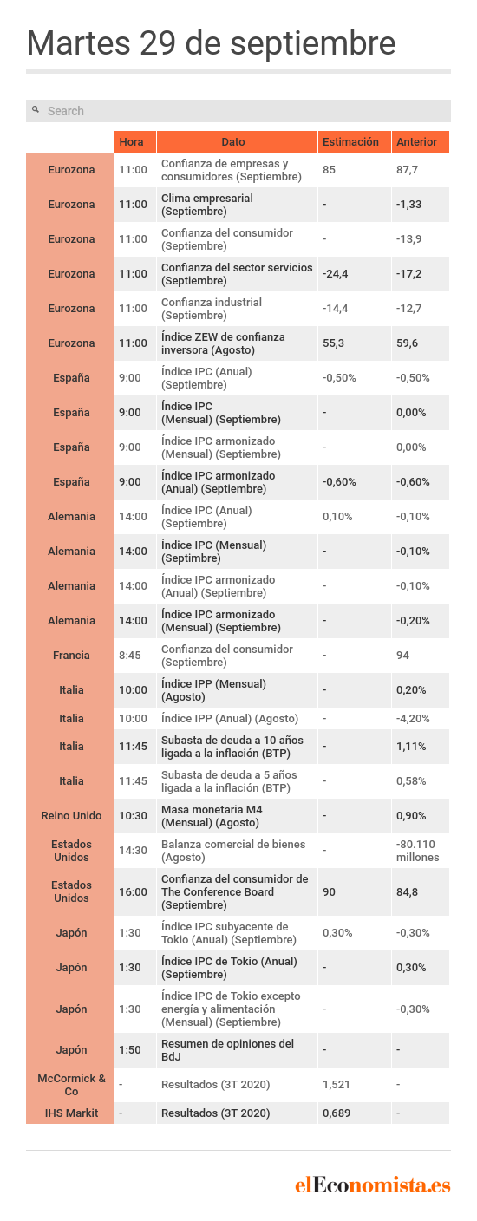This screenshot has height=1221, width=477.
Task: Click Índice IPP (Anual) (Agosto) entry
Action: tap(230, 718)
